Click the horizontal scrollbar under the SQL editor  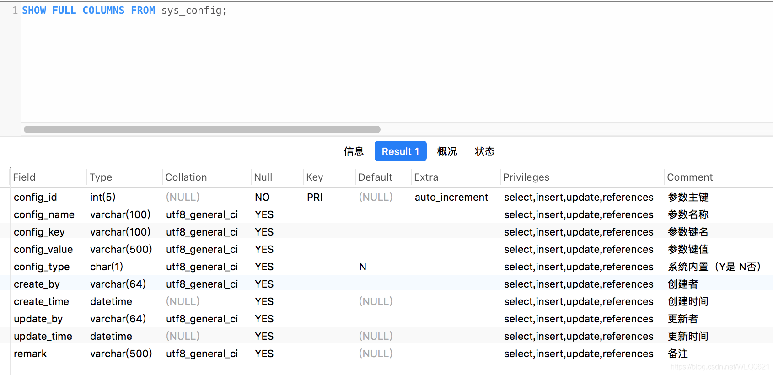coord(202,129)
